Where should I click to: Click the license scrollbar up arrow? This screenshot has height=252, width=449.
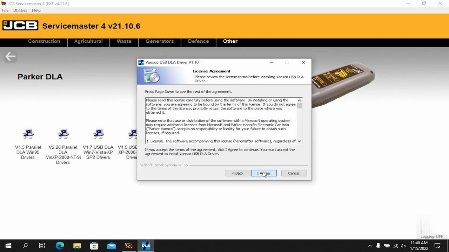point(299,100)
